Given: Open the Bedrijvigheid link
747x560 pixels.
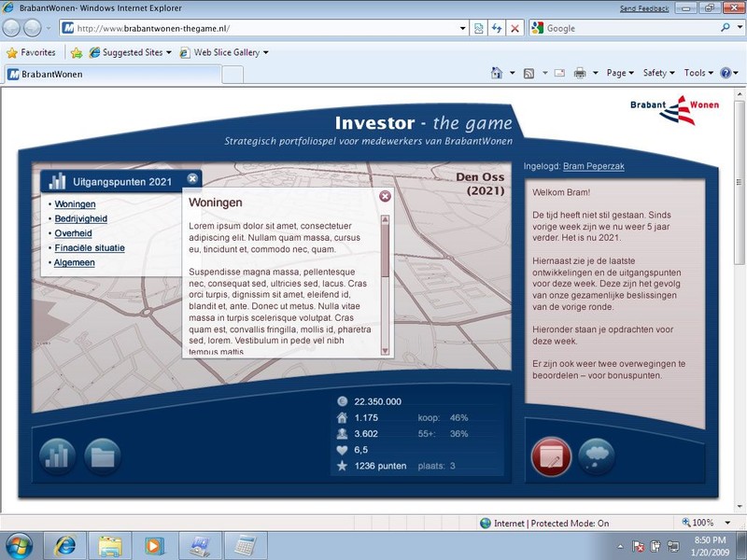Looking at the screenshot, I should pyautogui.click(x=80, y=219).
